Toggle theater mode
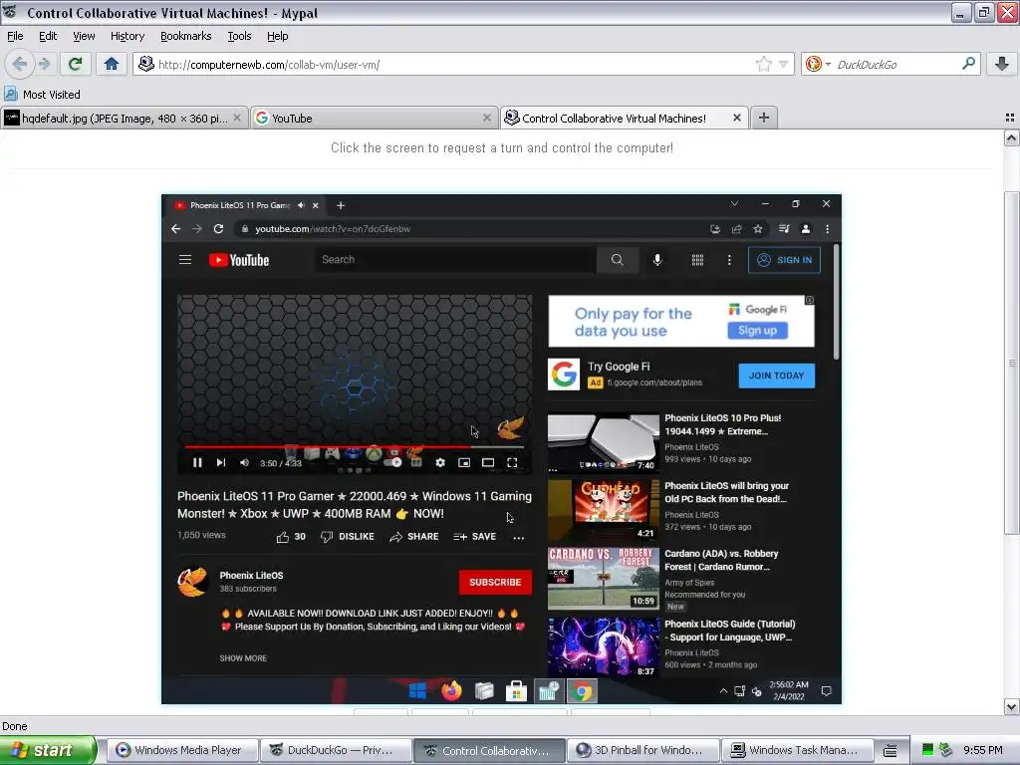Screen dimensions: 1020x765 (x=488, y=462)
